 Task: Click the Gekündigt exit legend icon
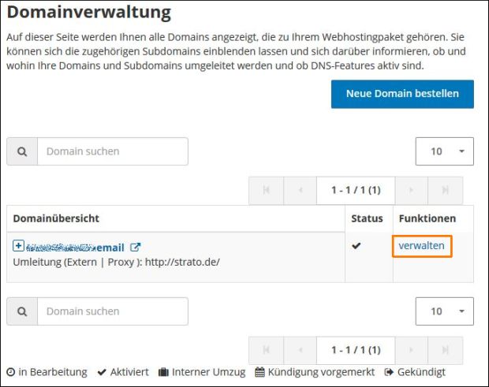(389, 372)
